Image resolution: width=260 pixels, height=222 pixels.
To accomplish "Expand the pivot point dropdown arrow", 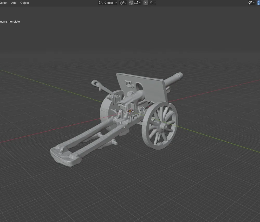I will point(125,3).
